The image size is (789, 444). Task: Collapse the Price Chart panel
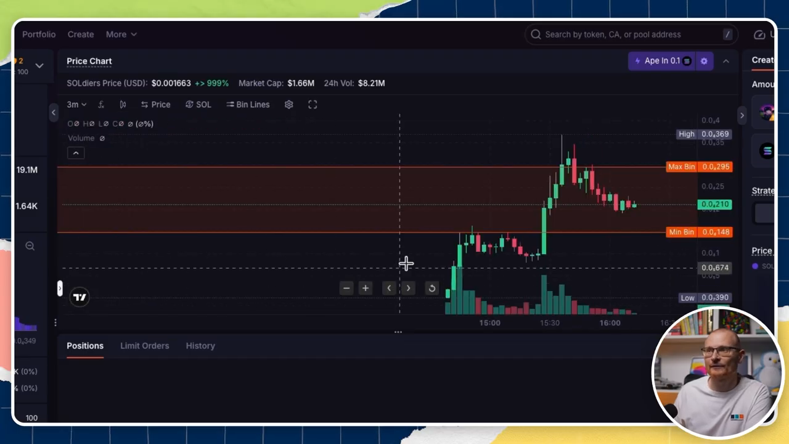click(x=726, y=61)
